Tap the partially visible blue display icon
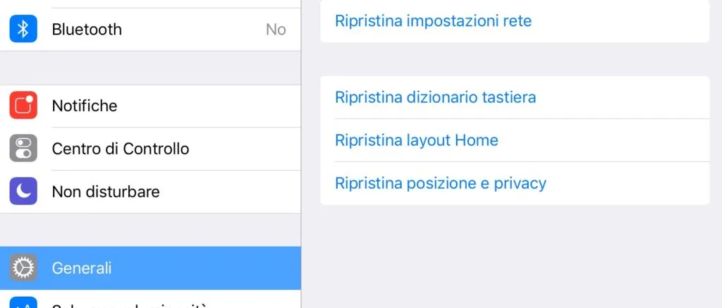This screenshot has height=308, width=722. [23, 303]
